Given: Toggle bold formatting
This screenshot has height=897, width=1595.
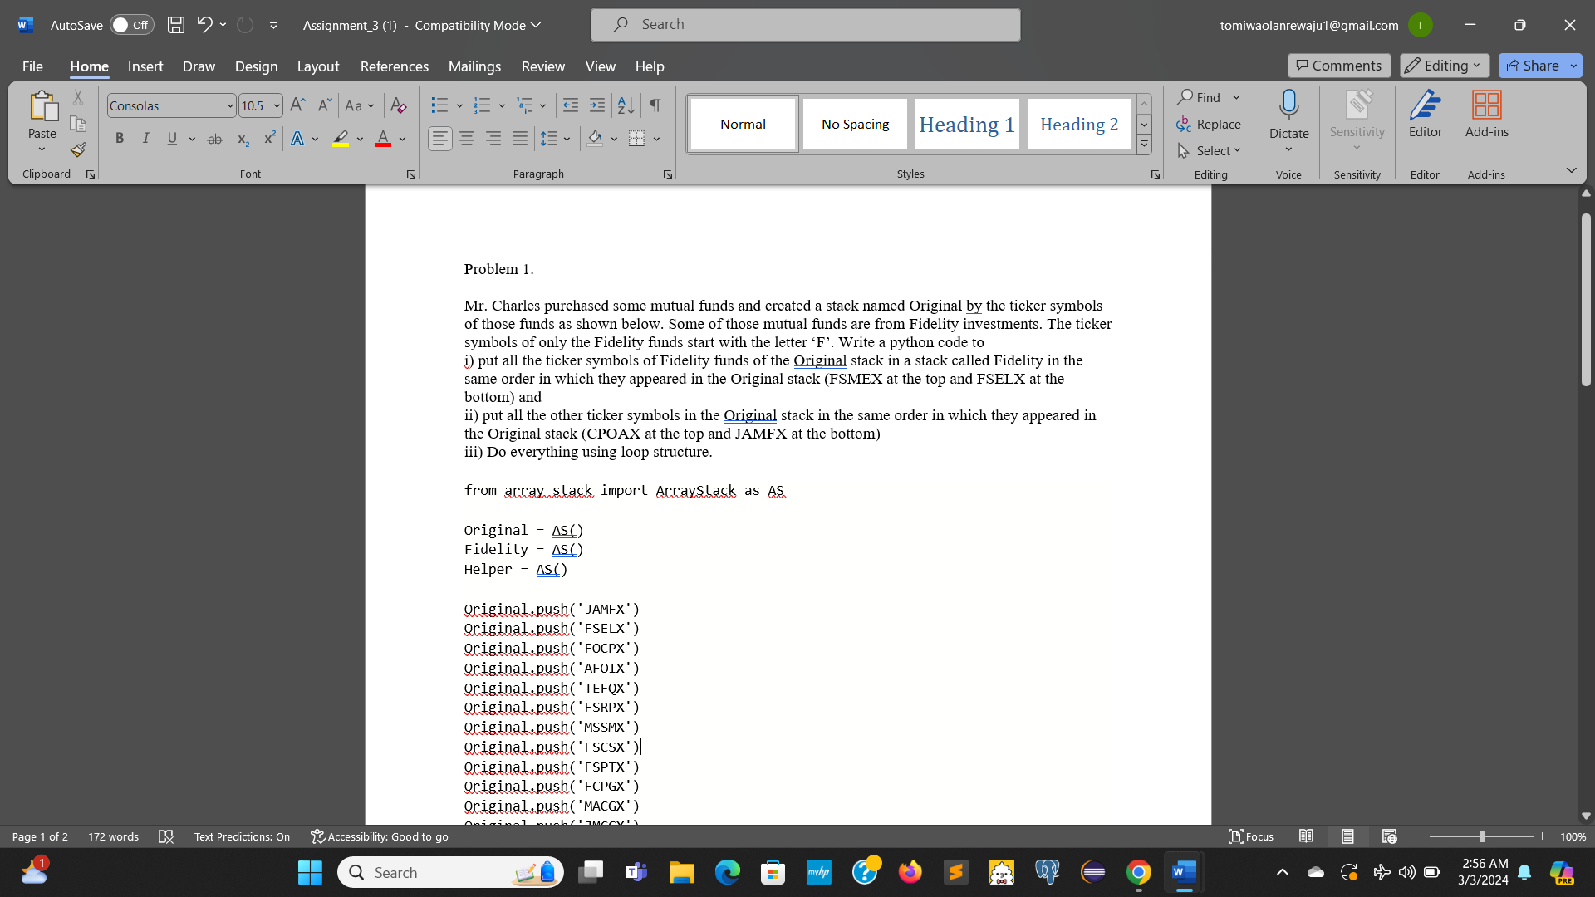Looking at the screenshot, I should pos(120,139).
